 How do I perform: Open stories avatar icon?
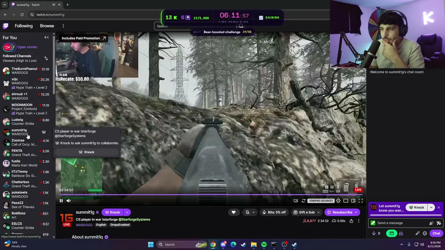pyautogui.click(x=9, y=47)
